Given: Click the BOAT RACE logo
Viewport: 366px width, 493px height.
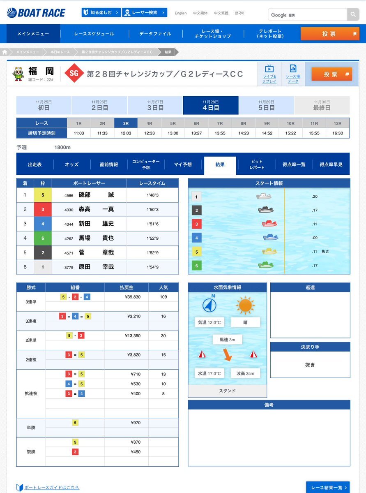Looking at the screenshot, I should (x=36, y=13).
